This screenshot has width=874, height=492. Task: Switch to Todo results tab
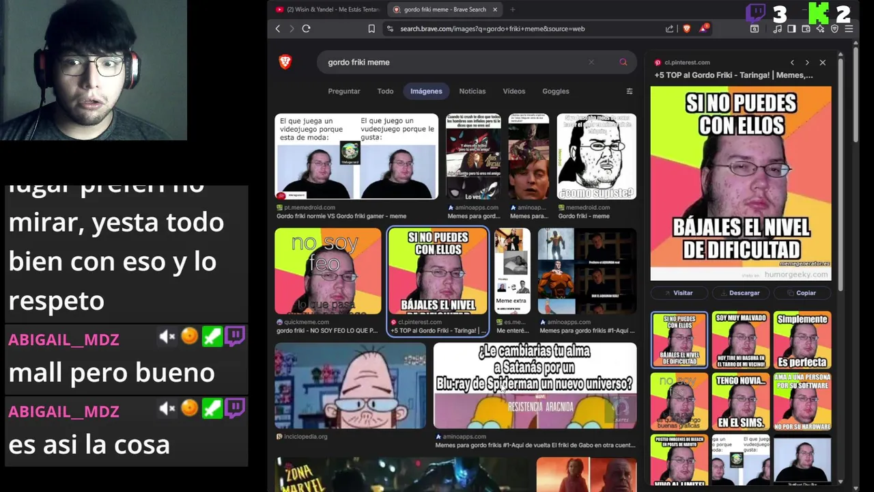385,91
